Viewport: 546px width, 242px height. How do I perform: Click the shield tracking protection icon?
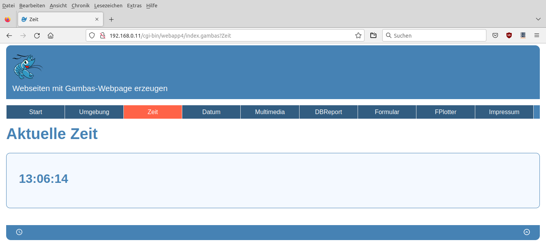coord(92,36)
